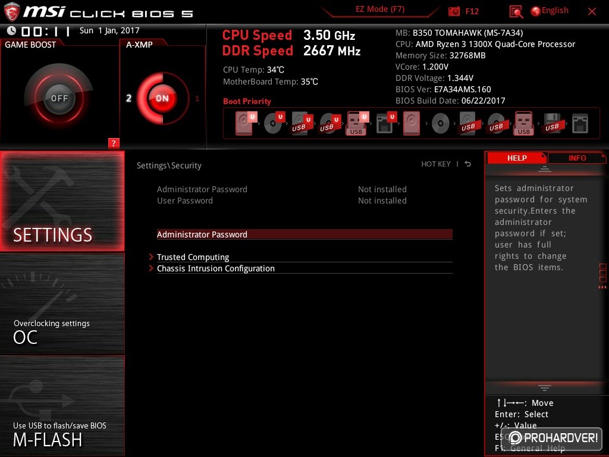Open the red question mark help box

click(114, 143)
